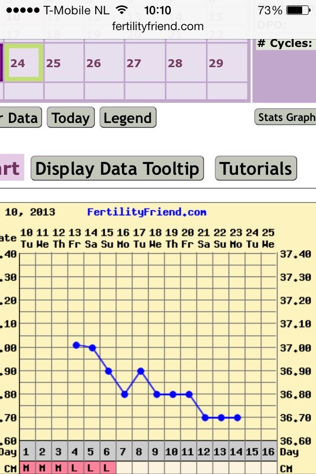Select calendar day 28

tap(186, 63)
